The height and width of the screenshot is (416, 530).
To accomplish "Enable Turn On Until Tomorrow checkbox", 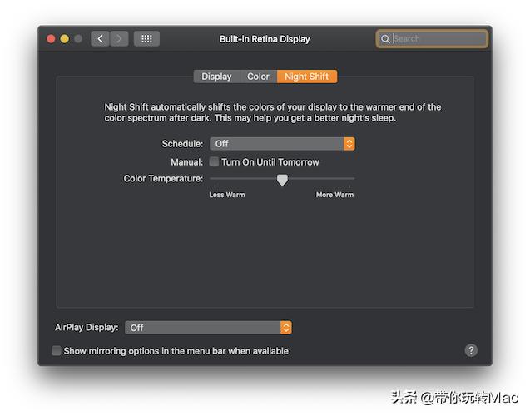I will (x=214, y=162).
